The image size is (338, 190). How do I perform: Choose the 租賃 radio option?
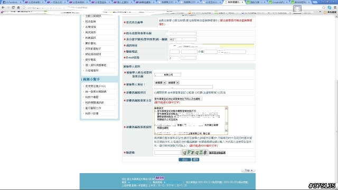[187, 93]
